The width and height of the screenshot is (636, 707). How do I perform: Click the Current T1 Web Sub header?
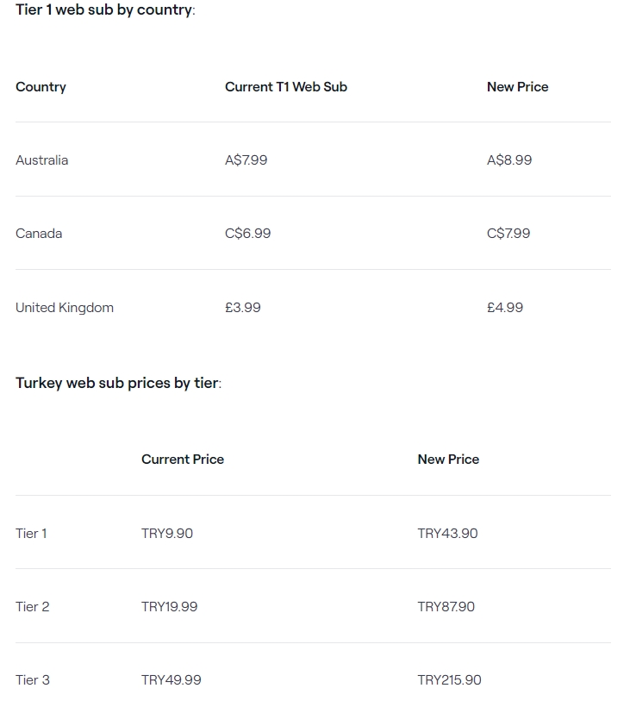pyautogui.click(x=286, y=87)
